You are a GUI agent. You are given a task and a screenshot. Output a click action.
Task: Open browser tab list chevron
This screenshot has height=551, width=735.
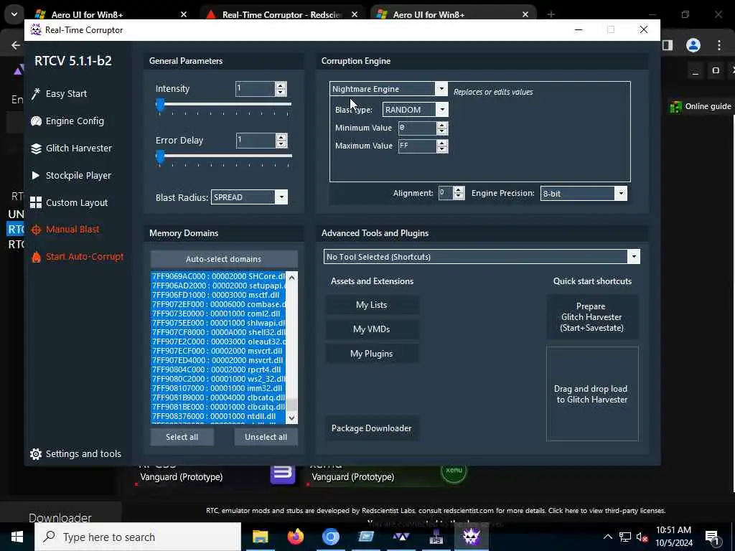pyautogui.click(x=14, y=14)
